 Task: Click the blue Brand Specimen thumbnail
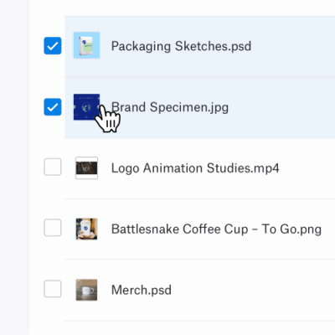86,107
